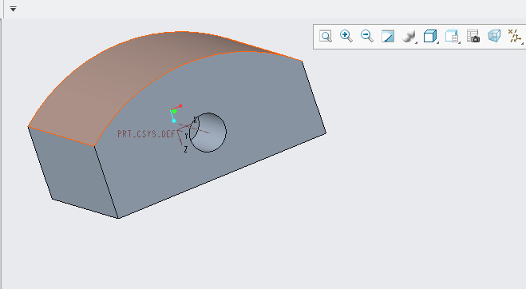This screenshot has width=526, height=289.
Task: Select the Zoom Out tool
Action: coord(366,36)
